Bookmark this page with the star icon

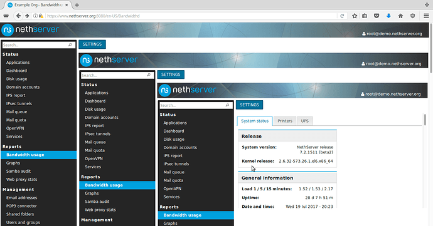pos(355,16)
